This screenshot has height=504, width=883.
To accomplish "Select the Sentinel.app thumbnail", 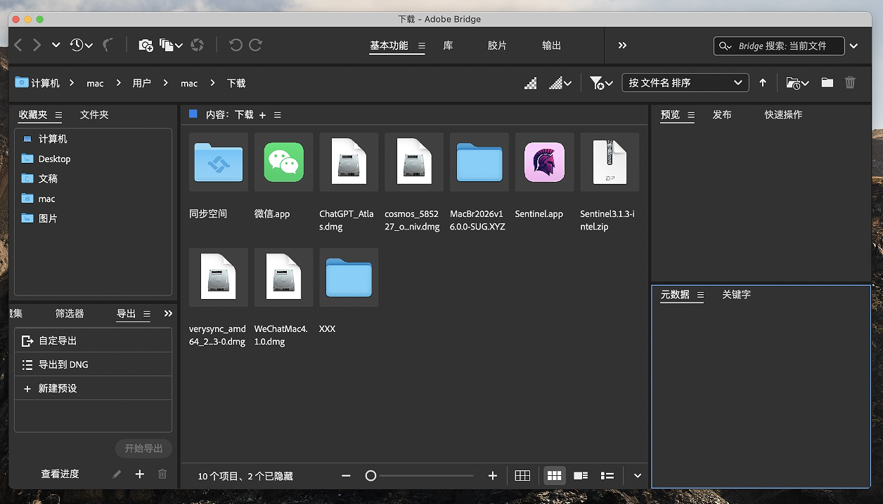I will (x=544, y=162).
